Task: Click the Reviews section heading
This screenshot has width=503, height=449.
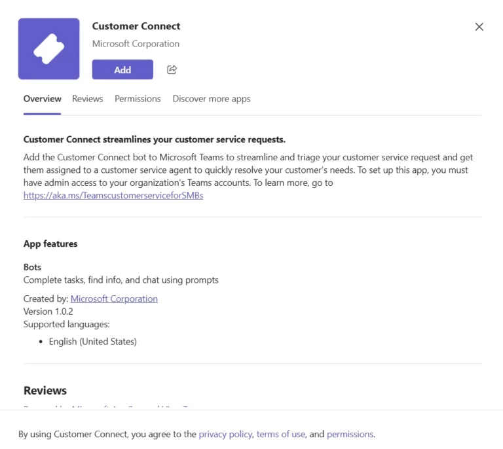Action: click(45, 391)
